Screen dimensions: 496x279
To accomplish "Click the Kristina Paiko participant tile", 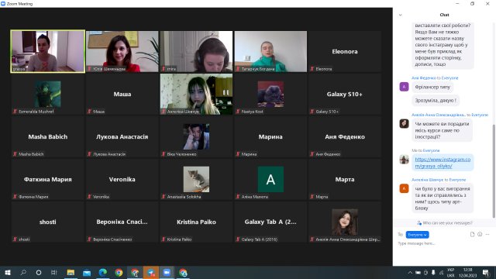I will click(196, 222).
